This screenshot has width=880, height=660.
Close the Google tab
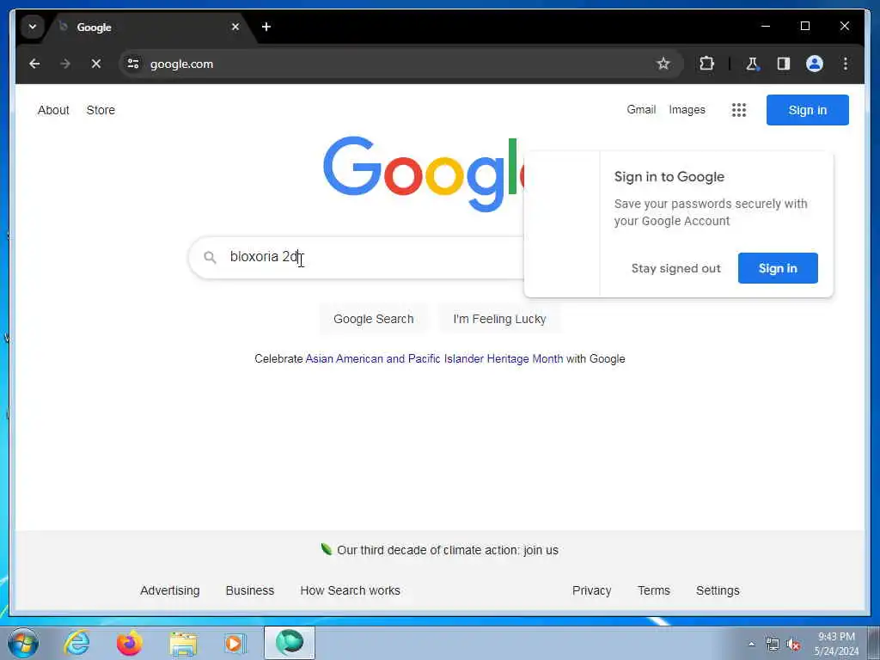click(x=235, y=27)
